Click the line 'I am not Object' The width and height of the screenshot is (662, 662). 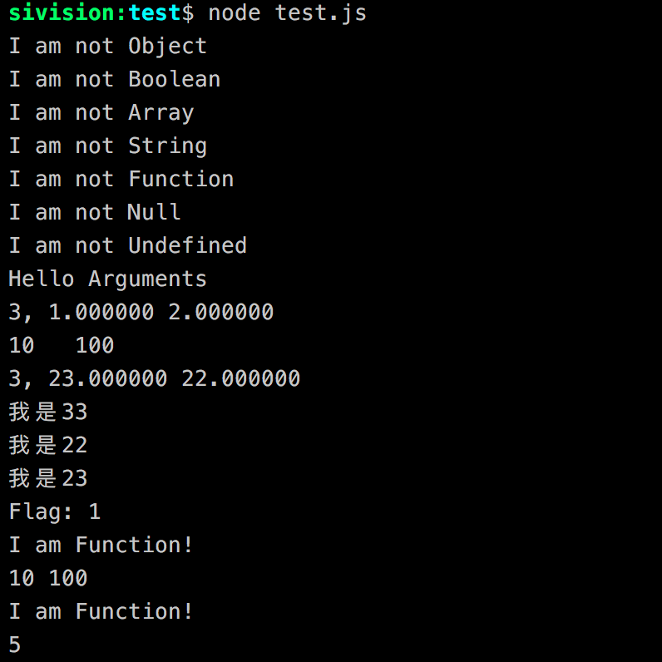click(107, 47)
